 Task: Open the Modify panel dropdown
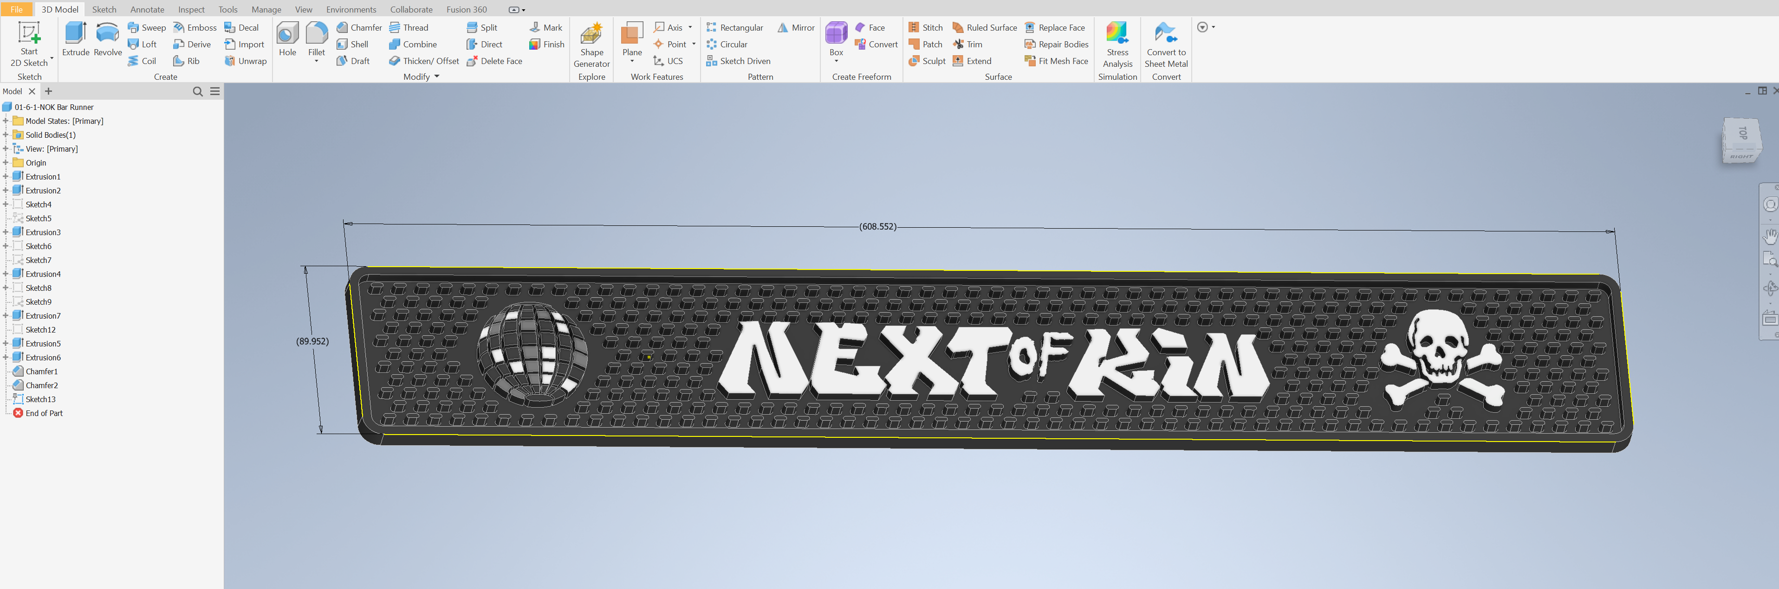click(x=436, y=77)
